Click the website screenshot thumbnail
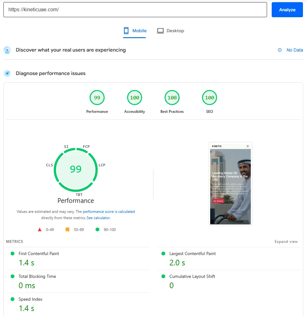 pyautogui.click(x=230, y=184)
